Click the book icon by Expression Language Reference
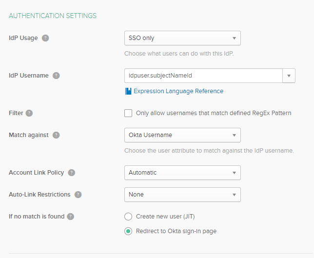This screenshot has height=258, width=314. click(x=128, y=91)
